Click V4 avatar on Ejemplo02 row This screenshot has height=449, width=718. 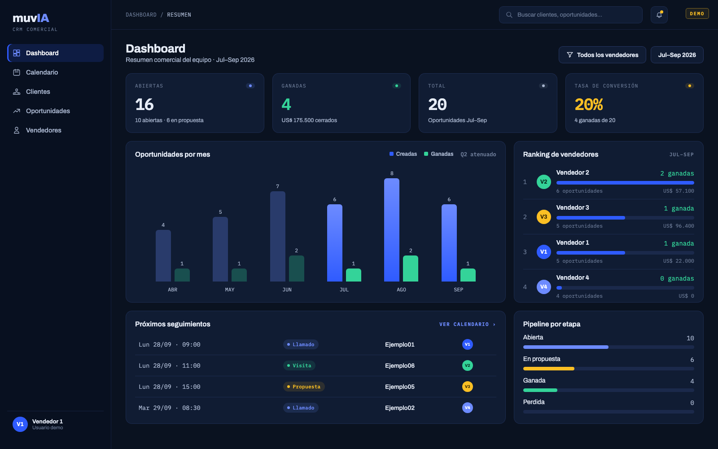[x=468, y=408]
